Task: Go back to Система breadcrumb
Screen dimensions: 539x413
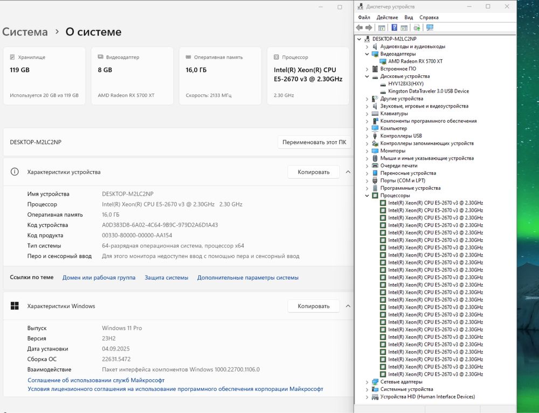Action: point(25,32)
